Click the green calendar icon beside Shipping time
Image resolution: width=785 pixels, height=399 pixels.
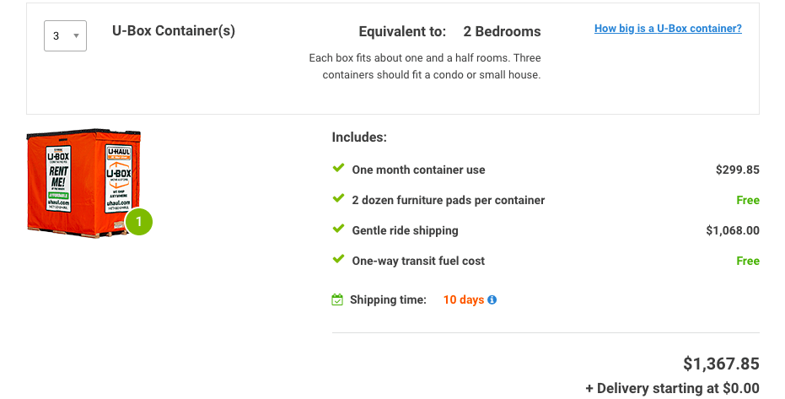click(x=337, y=299)
